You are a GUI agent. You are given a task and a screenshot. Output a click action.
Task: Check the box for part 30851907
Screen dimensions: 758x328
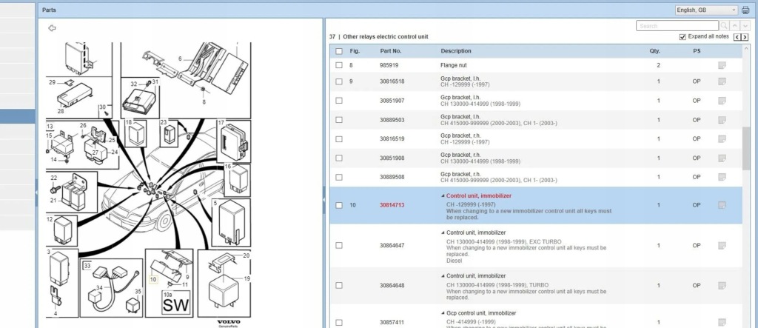click(x=339, y=101)
